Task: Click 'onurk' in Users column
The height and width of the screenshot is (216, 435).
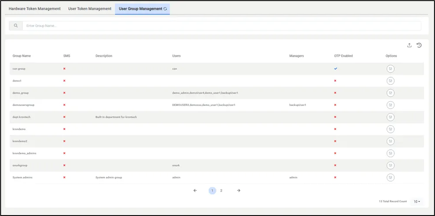Action: tap(176, 165)
